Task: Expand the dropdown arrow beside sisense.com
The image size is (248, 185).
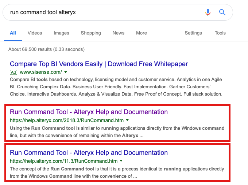Action: pos(66,72)
